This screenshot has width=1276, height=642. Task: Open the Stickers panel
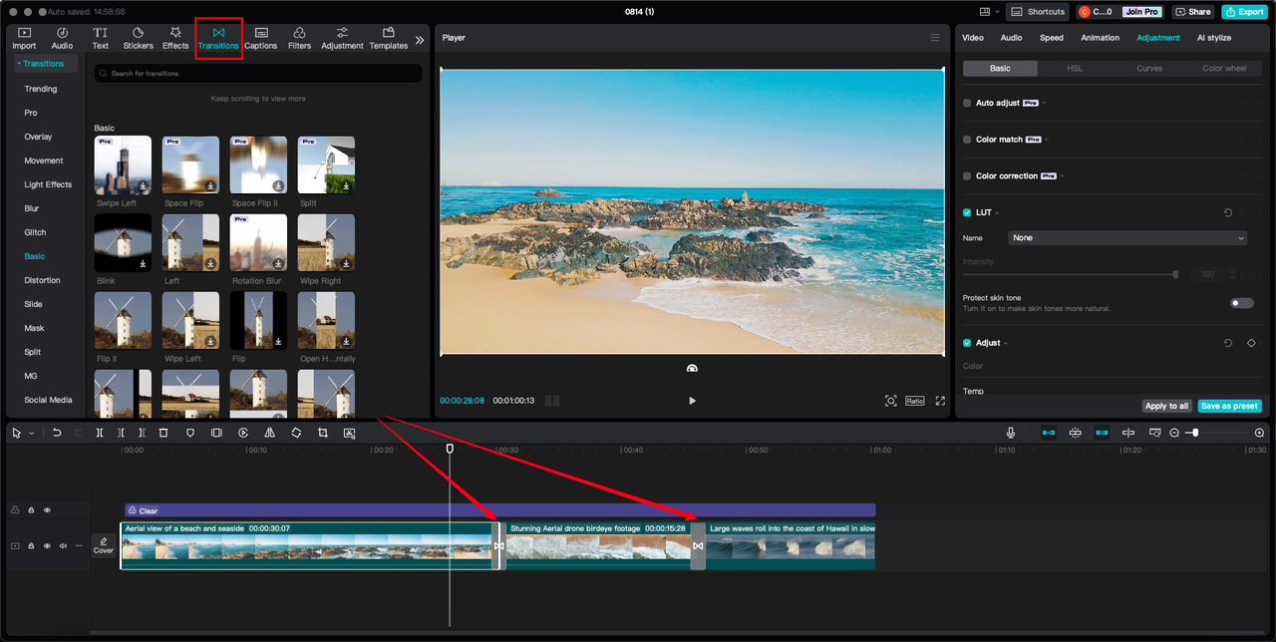point(138,38)
